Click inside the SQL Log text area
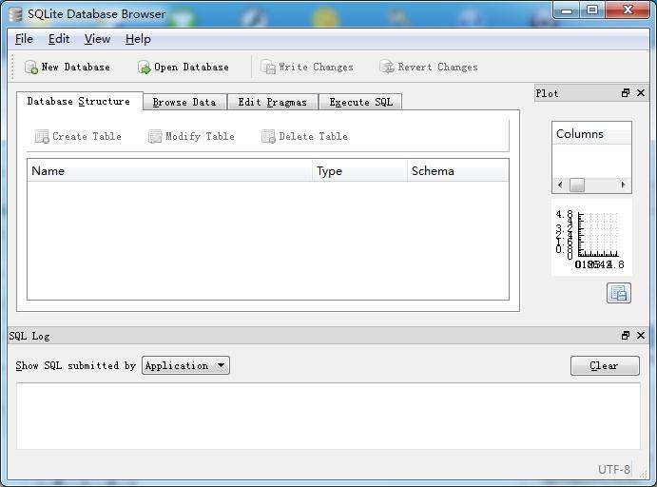This screenshot has height=487, width=657. pos(329,416)
